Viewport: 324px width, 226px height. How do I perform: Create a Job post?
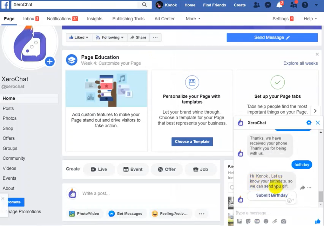pos(201,169)
